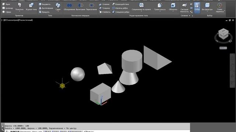Expand the Сечение panel dropdown arrow
This screenshot has height=132, width=236.
coord(190,16)
